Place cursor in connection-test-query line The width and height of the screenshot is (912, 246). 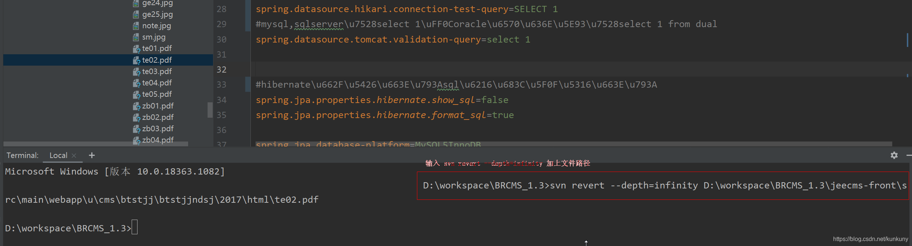pyautogui.click(x=407, y=9)
